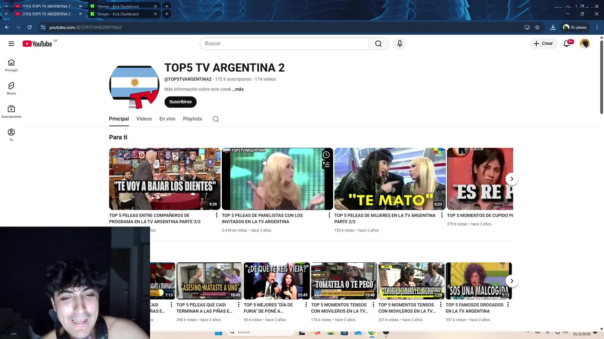604x339 pixels.
Task: Bookmark this page with the star
Action: point(537,27)
